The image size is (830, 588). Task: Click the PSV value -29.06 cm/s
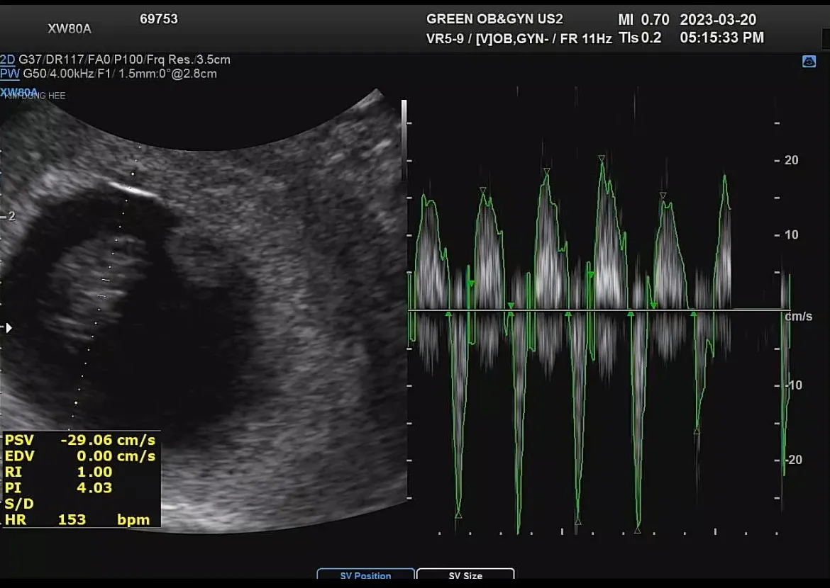(x=108, y=440)
